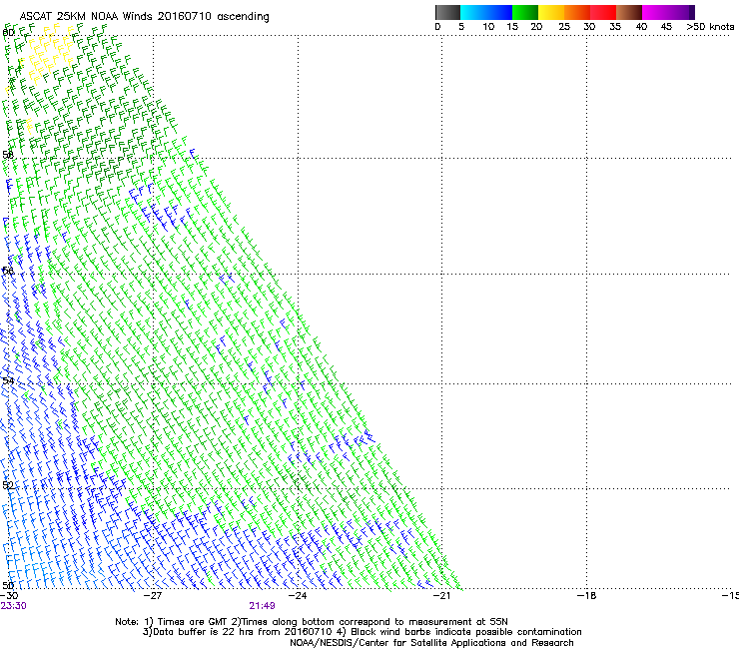This screenshot has width=739, height=649.
Task: Click the '45' label under the color bar
Action: tap(666, 27)
